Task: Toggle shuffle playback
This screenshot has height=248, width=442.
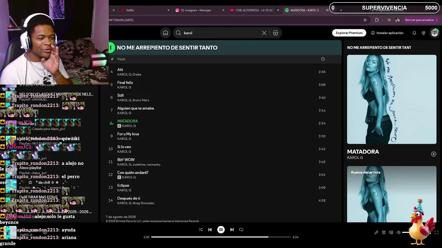Action: pos(201,229)
